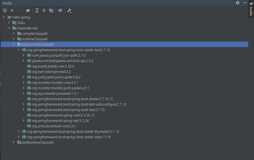Screen dimensions: 254x160
Task: Expand json-path:2.7.0 dependency
Action: [23, 55]
